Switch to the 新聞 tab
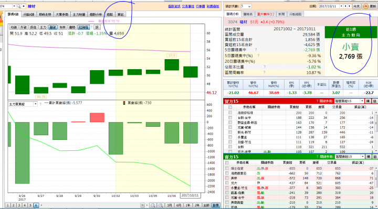Image resolution: width=378 pixels, height=209 pixels. coord(281,14)
